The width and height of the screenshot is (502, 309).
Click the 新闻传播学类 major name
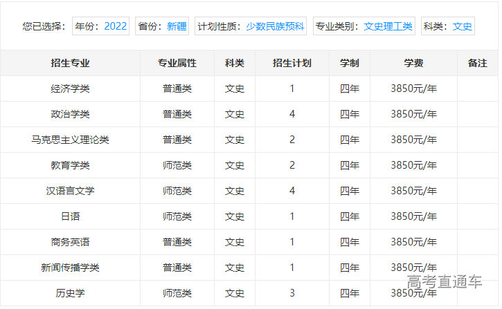tap(70, 268)
